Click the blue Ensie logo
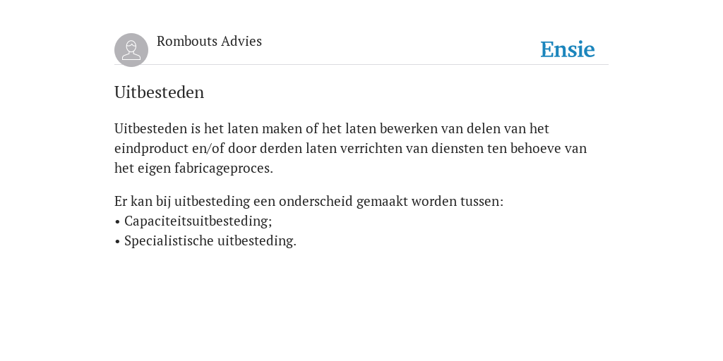Viewport: 723px width, 361px height. click(567, 49)
